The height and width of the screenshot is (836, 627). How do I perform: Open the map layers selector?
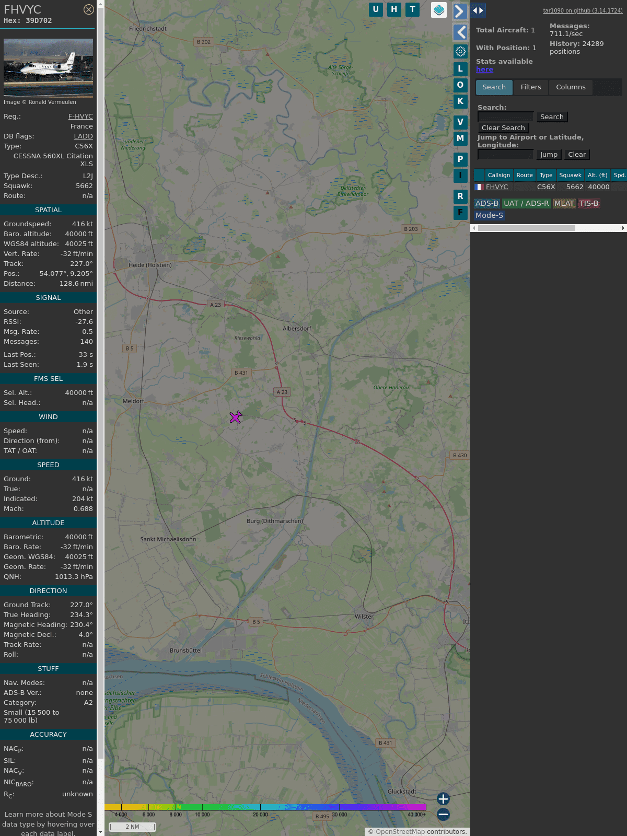(439, 10)
